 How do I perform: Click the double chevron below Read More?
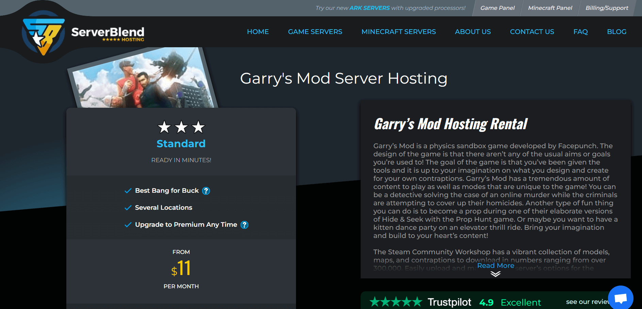pyautogui.click(x=495, y=274)
